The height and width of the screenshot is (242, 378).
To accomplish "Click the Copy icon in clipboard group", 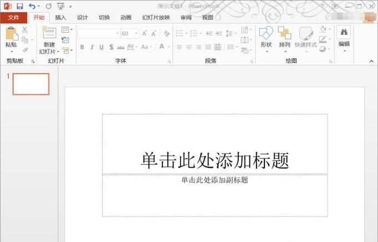I will click(x=25, y=40).
